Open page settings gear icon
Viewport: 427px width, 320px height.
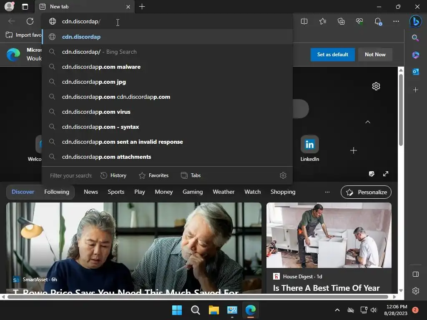coord(376,86)
